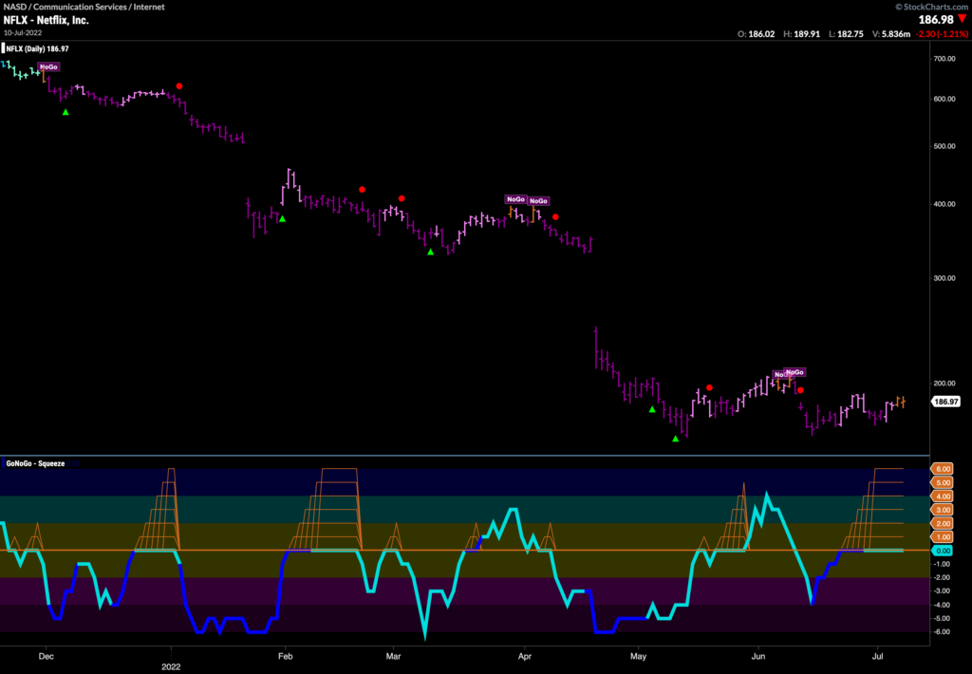
Task: Click the 'Feb' label on date axis
Action: pos(285,655)
